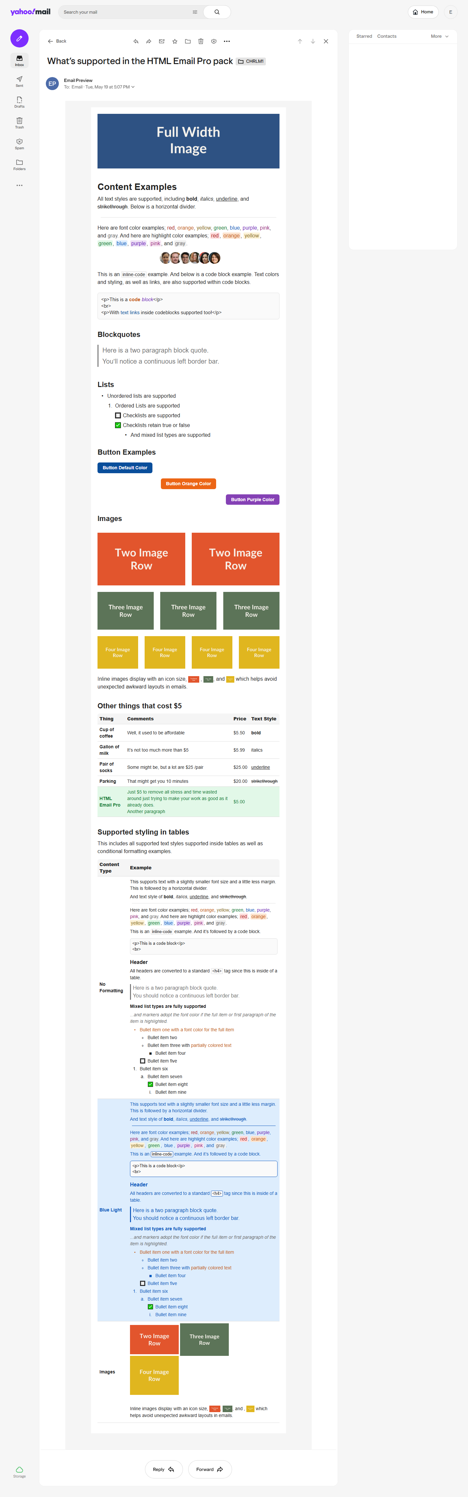This screenshot has height=1497, width=468.
Task: Click the search magnifier button
Action: 217,12
